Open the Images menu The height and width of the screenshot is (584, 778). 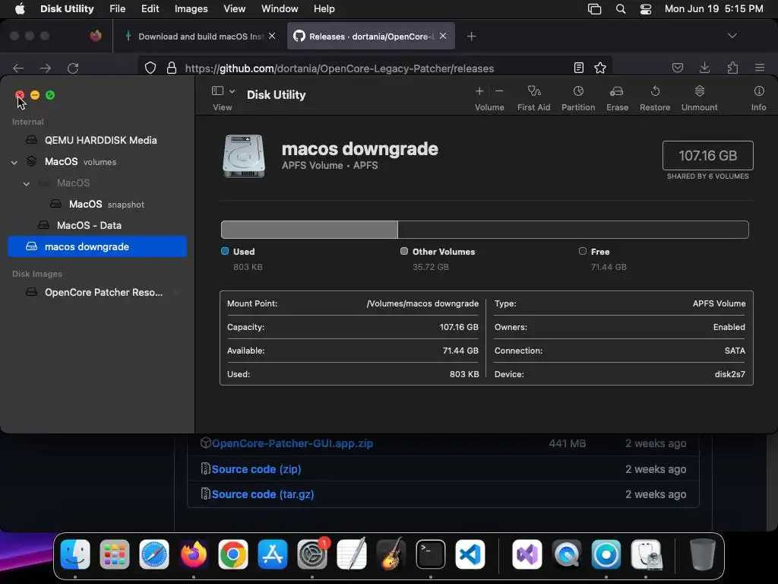coord(191,9)
